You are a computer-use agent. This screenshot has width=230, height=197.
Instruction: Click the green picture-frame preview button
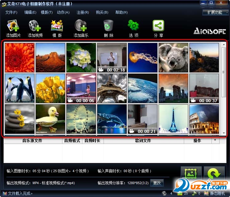coord(191,174)
